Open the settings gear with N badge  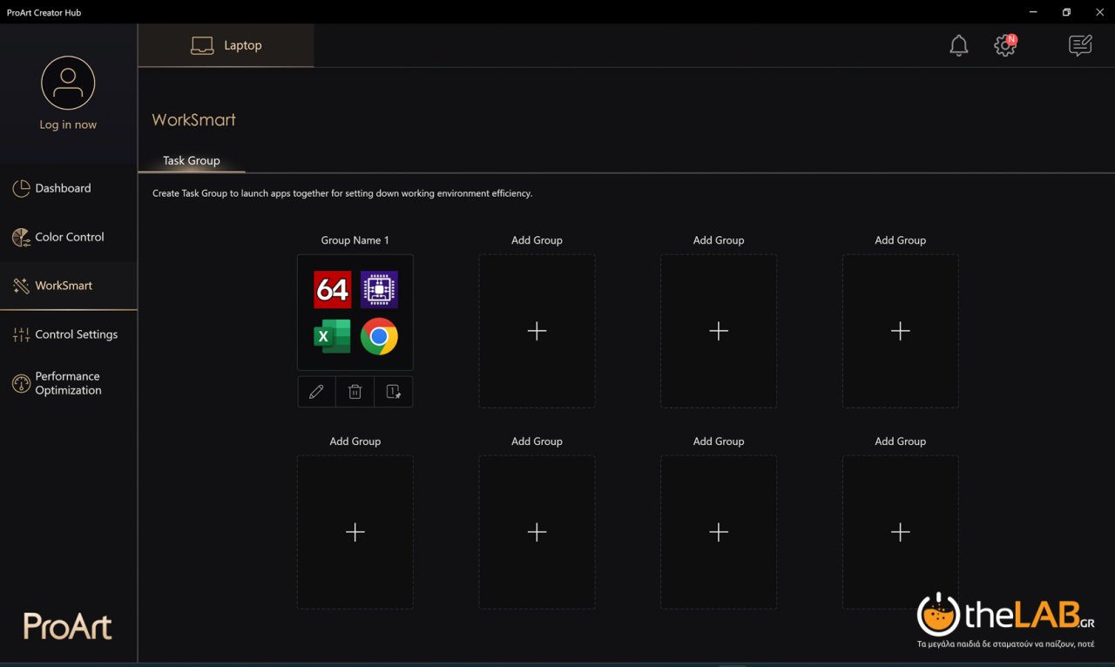pyautogui.click(x=1004, y=45)
